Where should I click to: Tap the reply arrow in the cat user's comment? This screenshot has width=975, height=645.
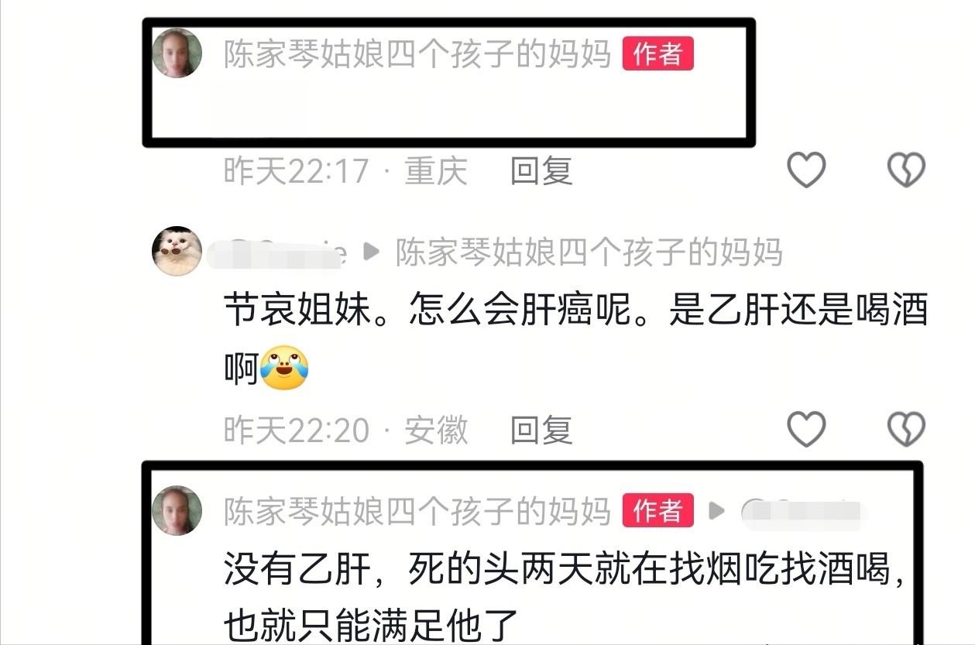click(x=372, y=252)
